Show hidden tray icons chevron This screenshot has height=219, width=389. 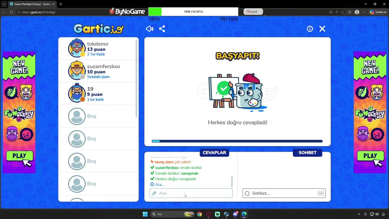(x=359, y=214)
